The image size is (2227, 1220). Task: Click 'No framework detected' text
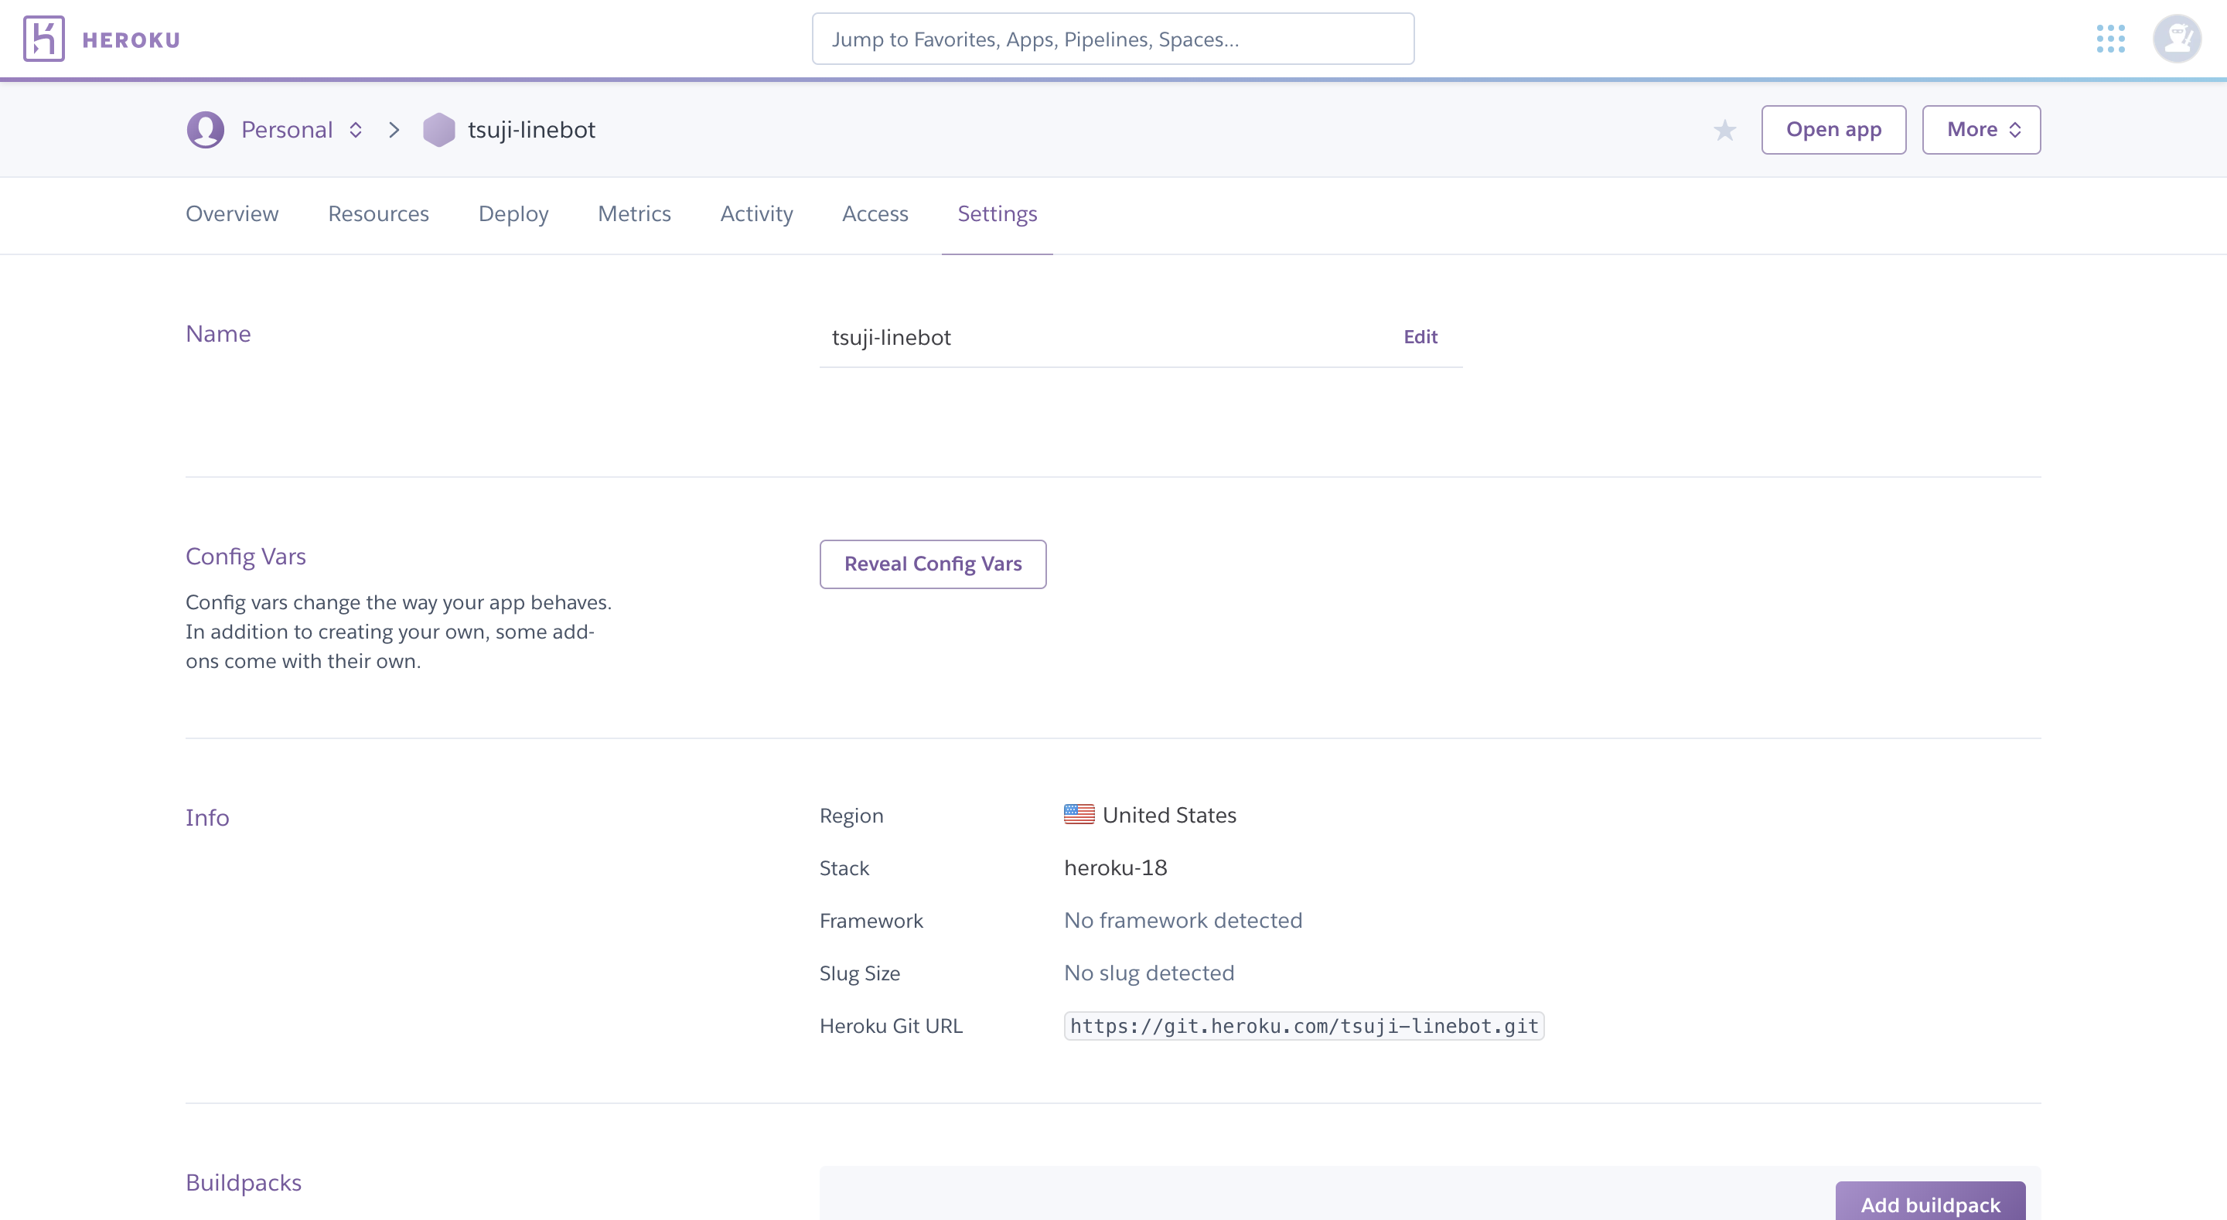pos(1182,920)
